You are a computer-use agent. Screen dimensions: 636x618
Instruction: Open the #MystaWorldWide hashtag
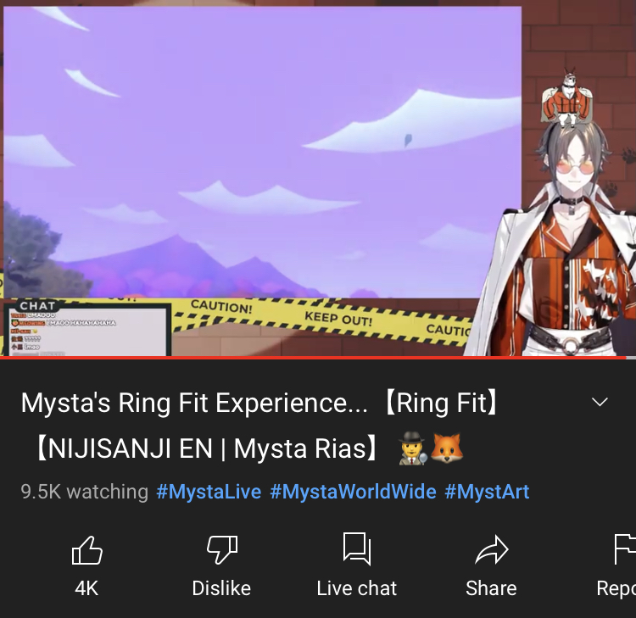tap(353, 492)
